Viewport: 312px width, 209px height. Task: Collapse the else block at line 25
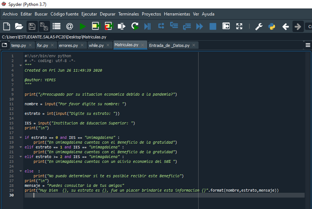click(x=21, y=171)
